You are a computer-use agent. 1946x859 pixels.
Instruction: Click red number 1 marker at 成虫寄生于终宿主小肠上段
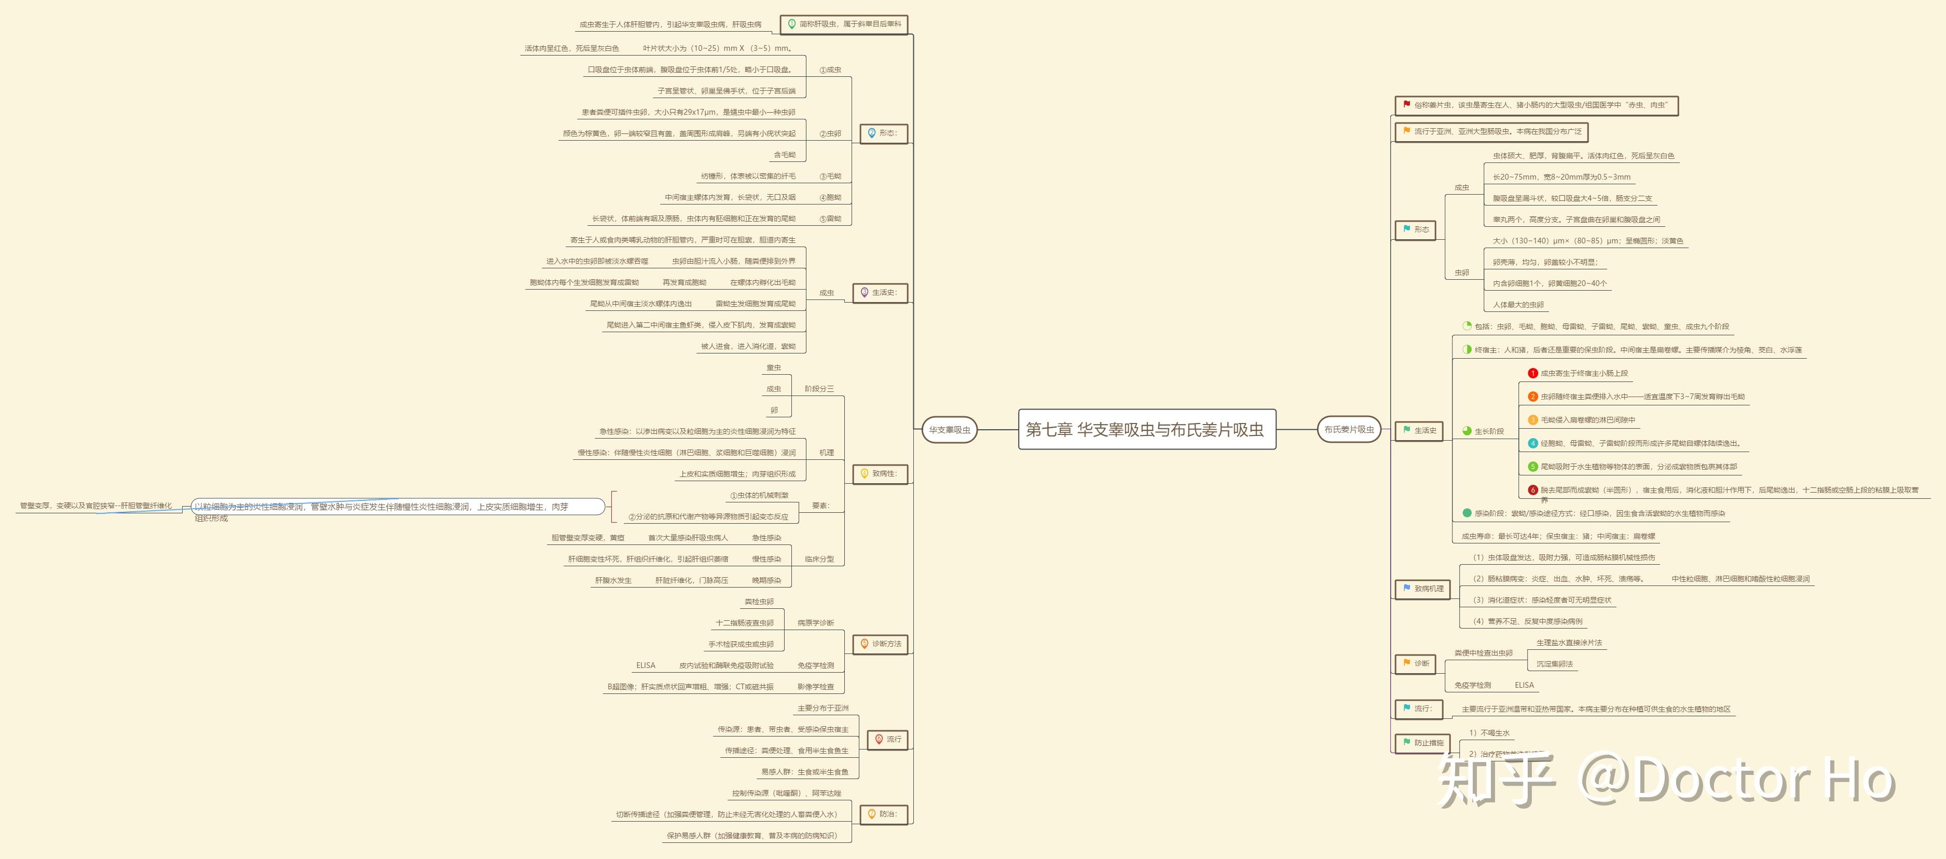(1533, 373)
